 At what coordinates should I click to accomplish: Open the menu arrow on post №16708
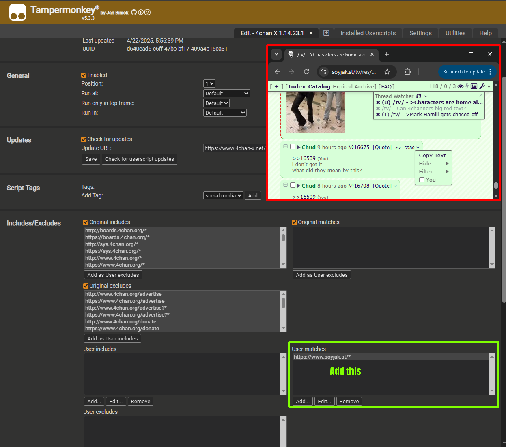click(395, 186)
